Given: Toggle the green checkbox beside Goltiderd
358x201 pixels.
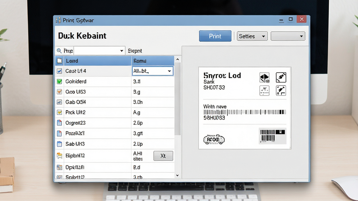Looking at the screenshot, I should coord(59,81).
